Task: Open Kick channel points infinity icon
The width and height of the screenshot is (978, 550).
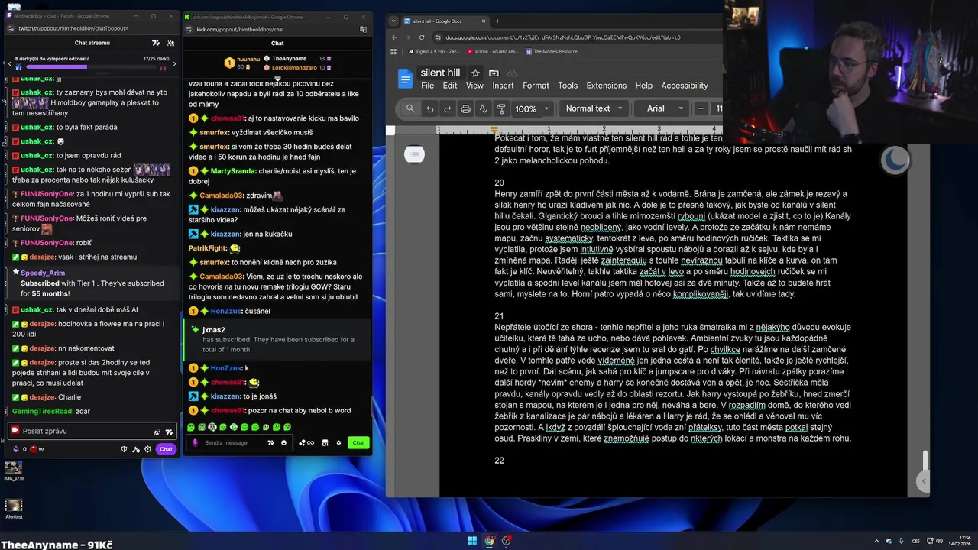Action: (x=306, y=442)
